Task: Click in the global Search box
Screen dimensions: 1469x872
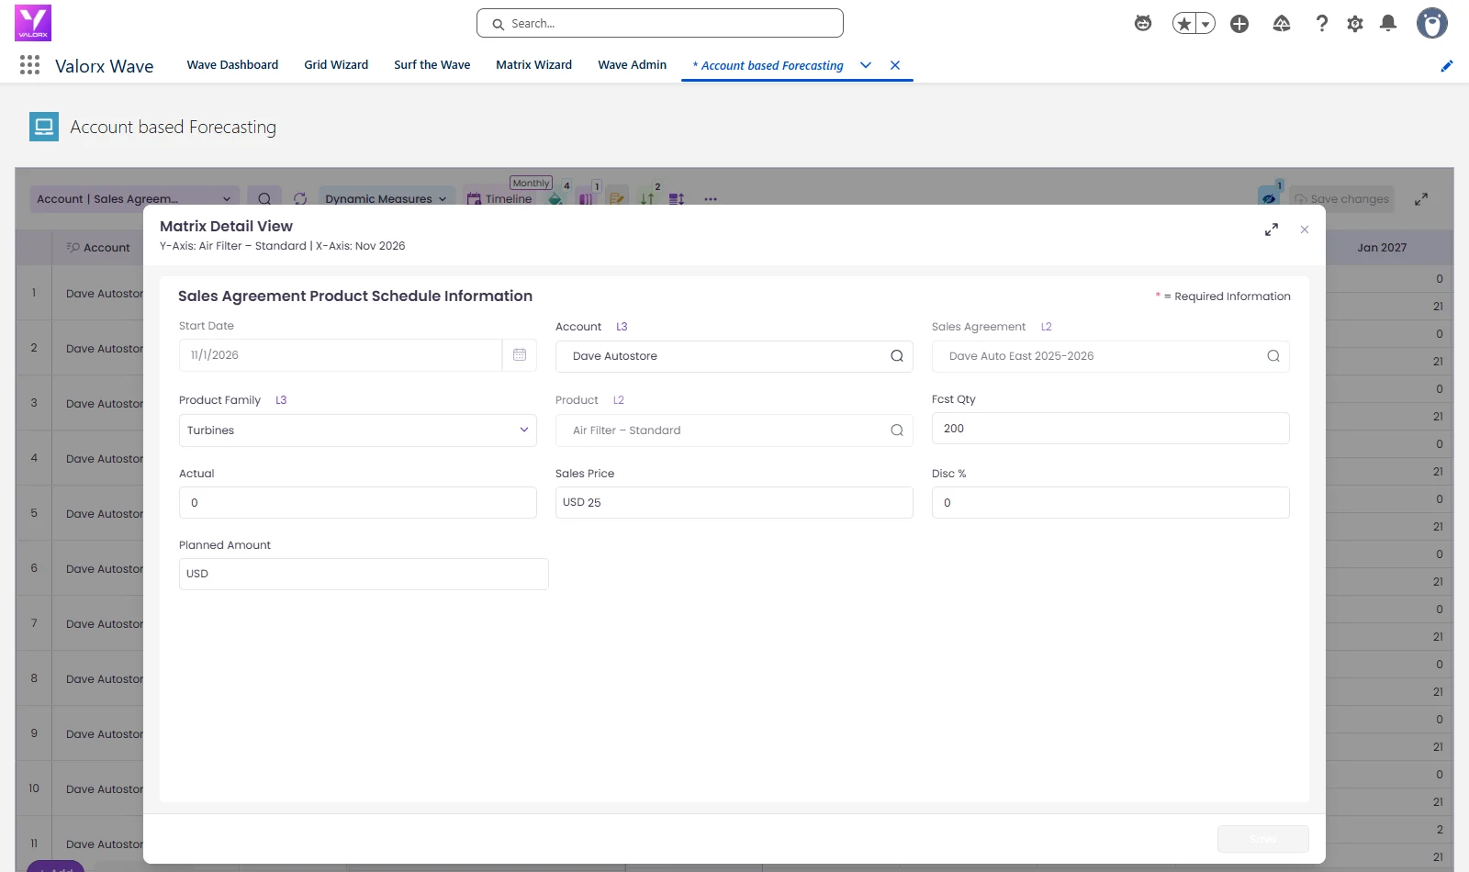Action: 660,23
